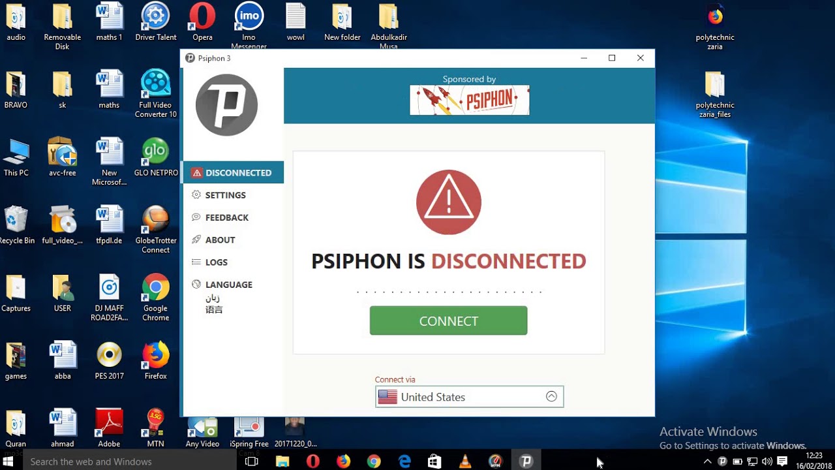
Task: Select the polytechnic zaria_files folder
Action: (715, 95)
